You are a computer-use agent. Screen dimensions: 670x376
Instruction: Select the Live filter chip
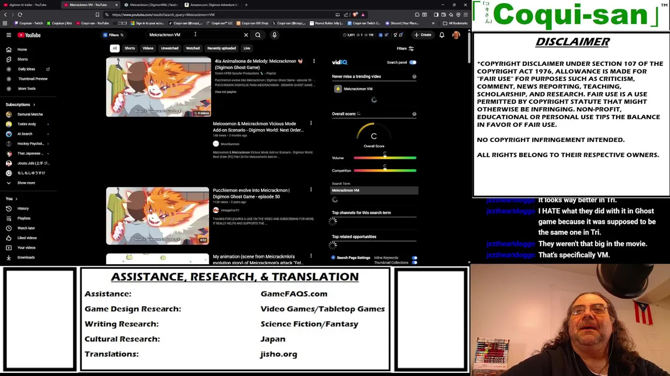[247, 48]
